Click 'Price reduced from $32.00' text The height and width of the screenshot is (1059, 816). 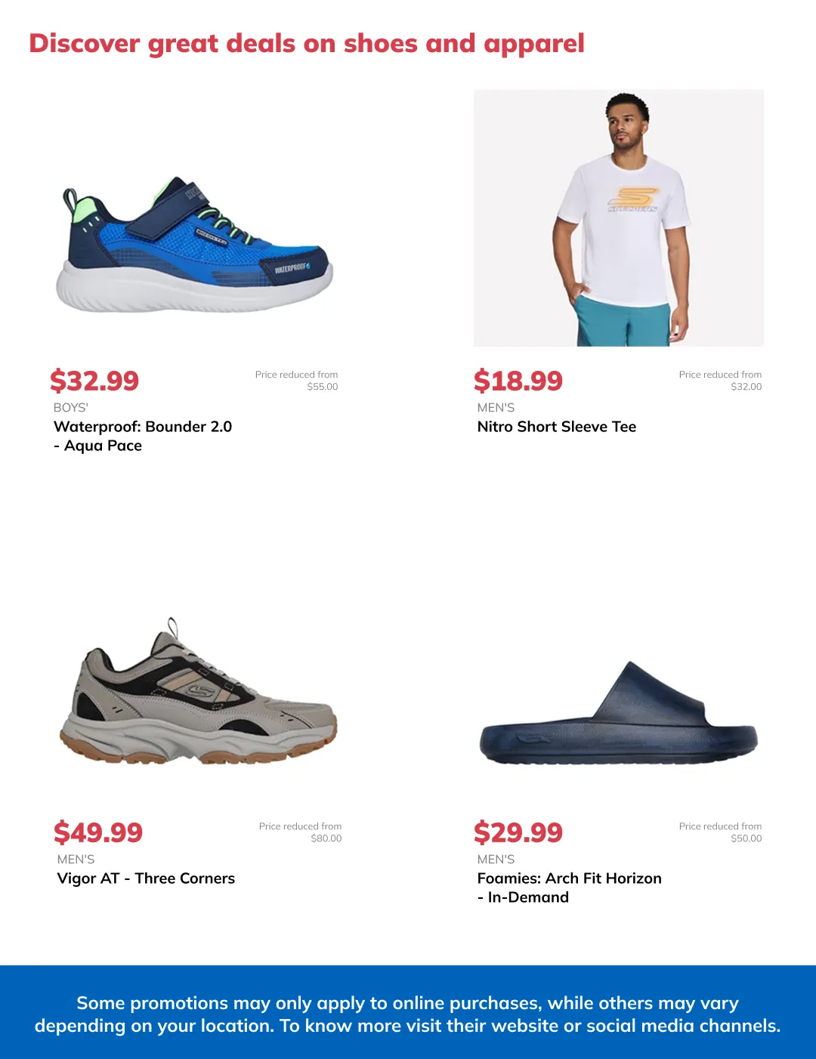coord(720,381)
